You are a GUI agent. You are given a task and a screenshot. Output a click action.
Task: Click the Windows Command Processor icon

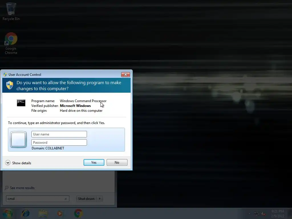[x=21, y=103]
